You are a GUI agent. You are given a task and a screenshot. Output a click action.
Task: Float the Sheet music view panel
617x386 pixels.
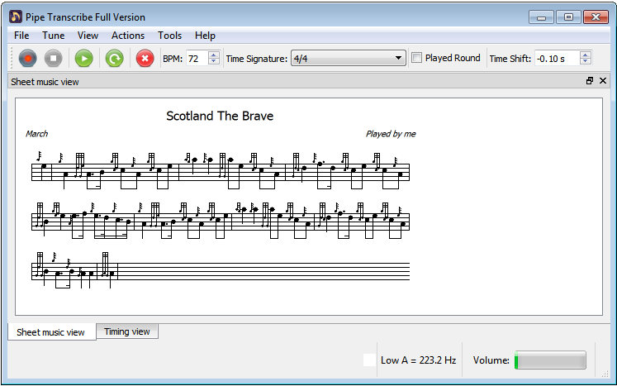pos(590,81)
